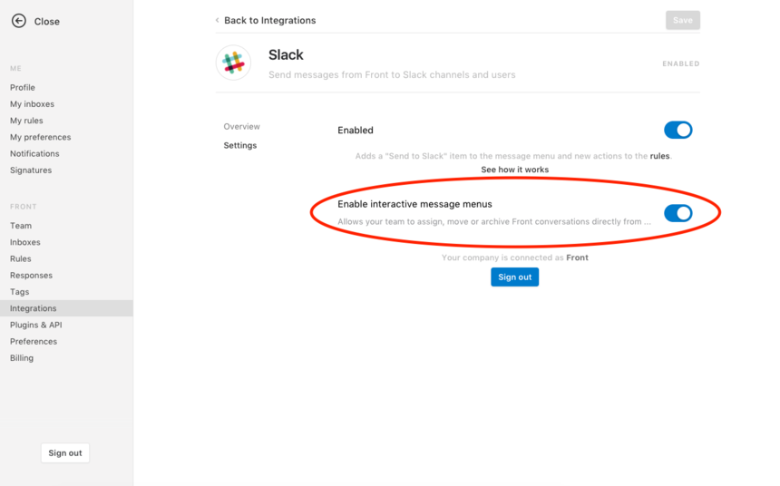780x486 pixels.
Task: Open the Notifications section
Action: pyautogui.click(x=34, y=154)
